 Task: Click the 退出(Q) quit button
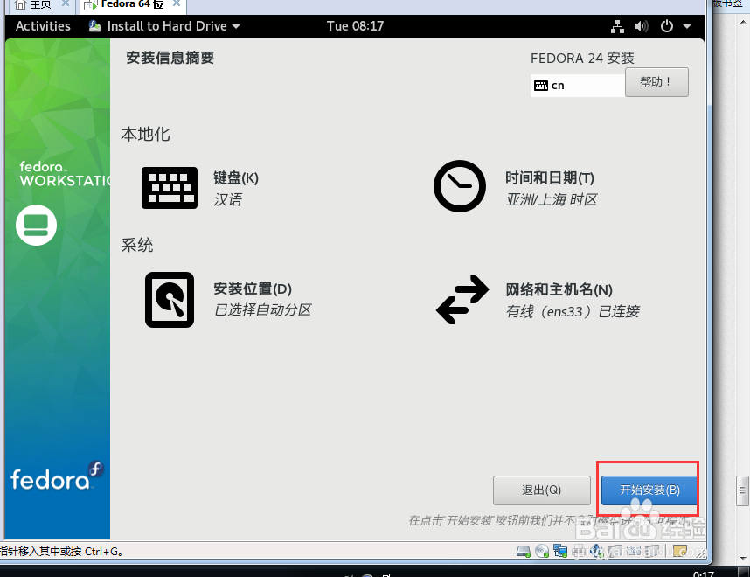point(541,490)
